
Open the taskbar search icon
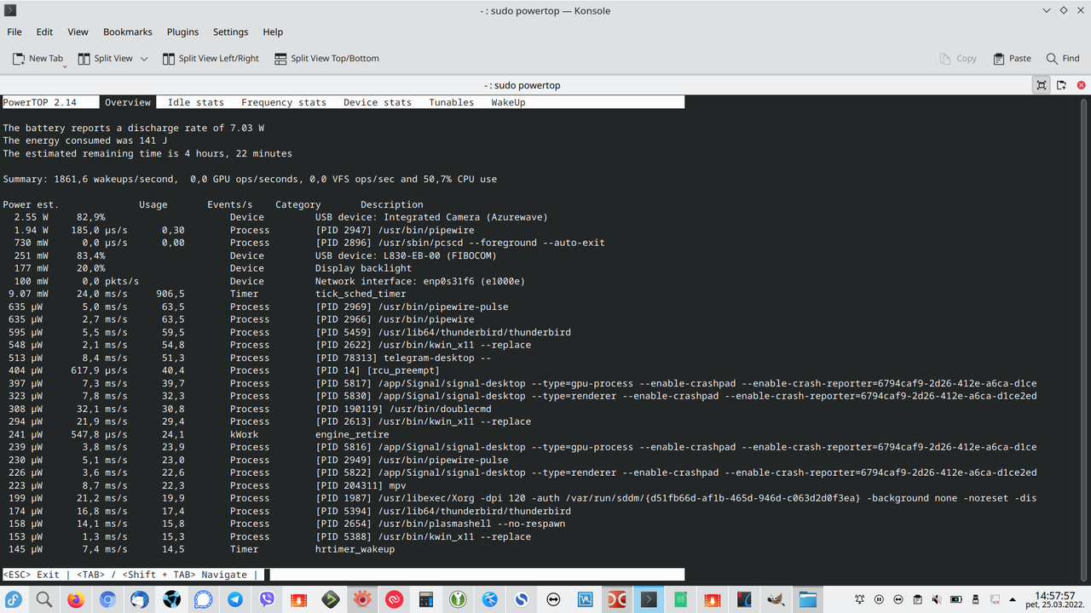pyautogui.click(x=44, y=599)
